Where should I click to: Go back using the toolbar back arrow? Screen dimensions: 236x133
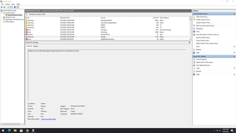pos(1,7)
